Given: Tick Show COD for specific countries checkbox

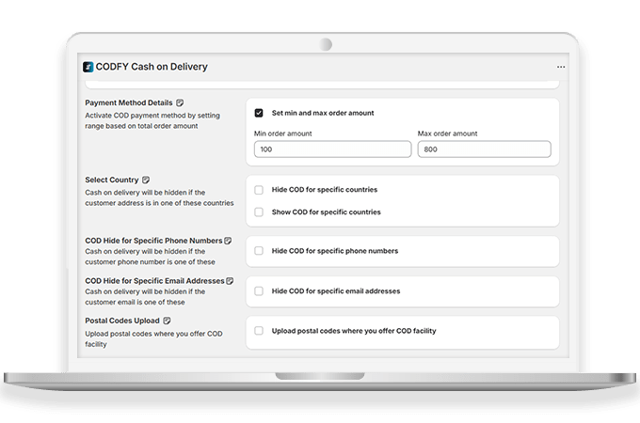Looking at the screenshot, I should point(259,212).
